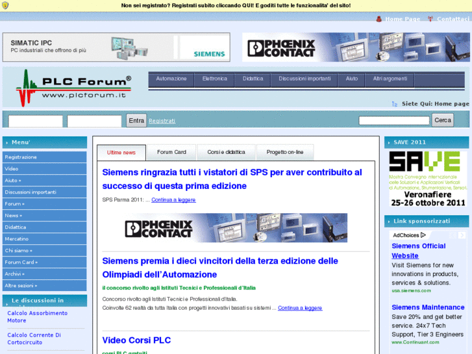Click the SAVE 2011 panel header arrow
The width and height of the screenshot is (472, 354).
tap(389, 142)
